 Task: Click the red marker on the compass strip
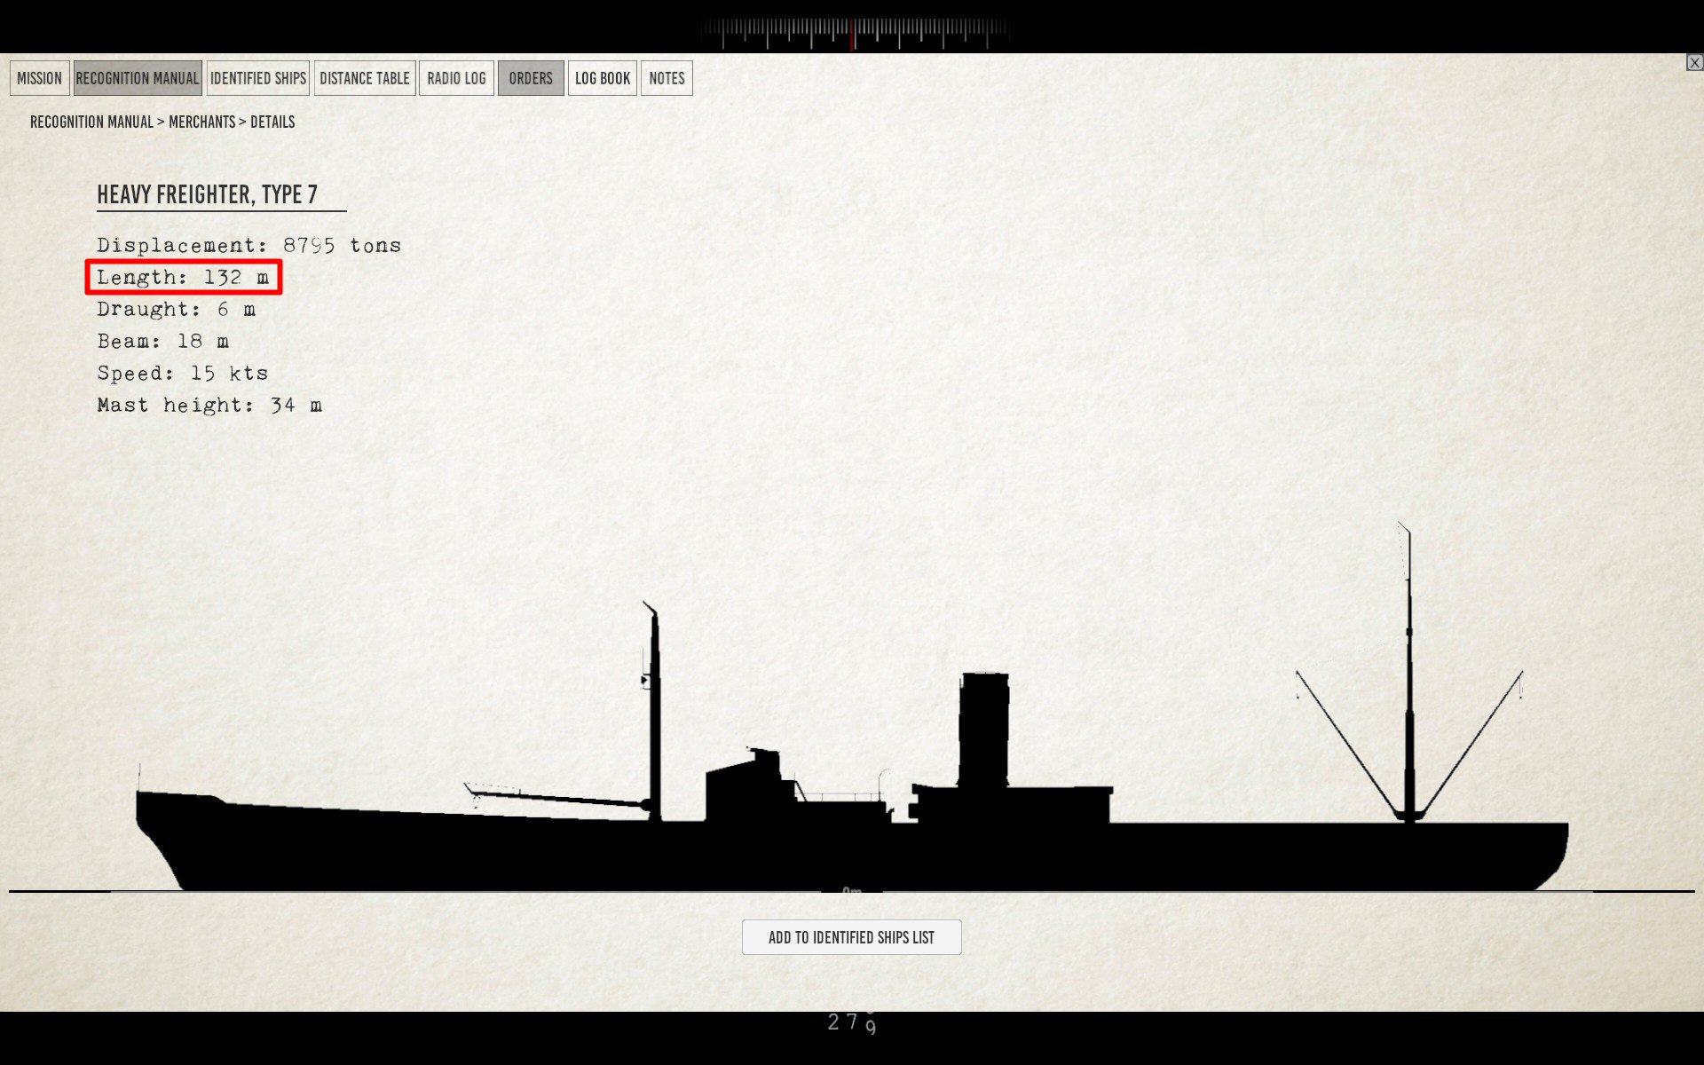pos(853,34)
